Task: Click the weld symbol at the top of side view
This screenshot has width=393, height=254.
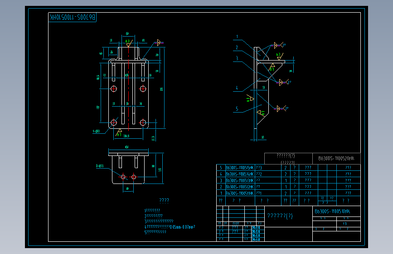Action: coord(278,45)
